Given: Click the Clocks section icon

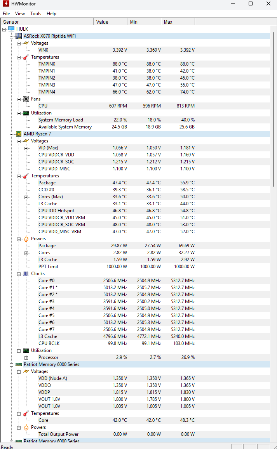Looking at the screenshot, I should [26, 274].
